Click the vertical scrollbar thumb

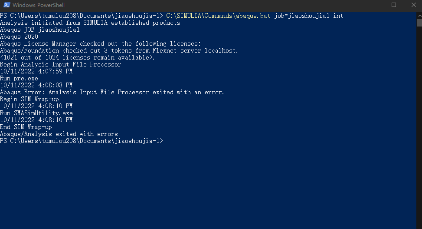pos(419,23)
